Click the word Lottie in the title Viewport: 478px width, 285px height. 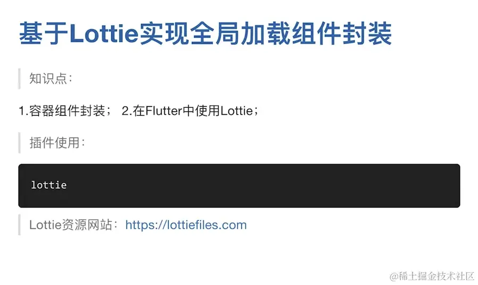[x=104, y=33]
